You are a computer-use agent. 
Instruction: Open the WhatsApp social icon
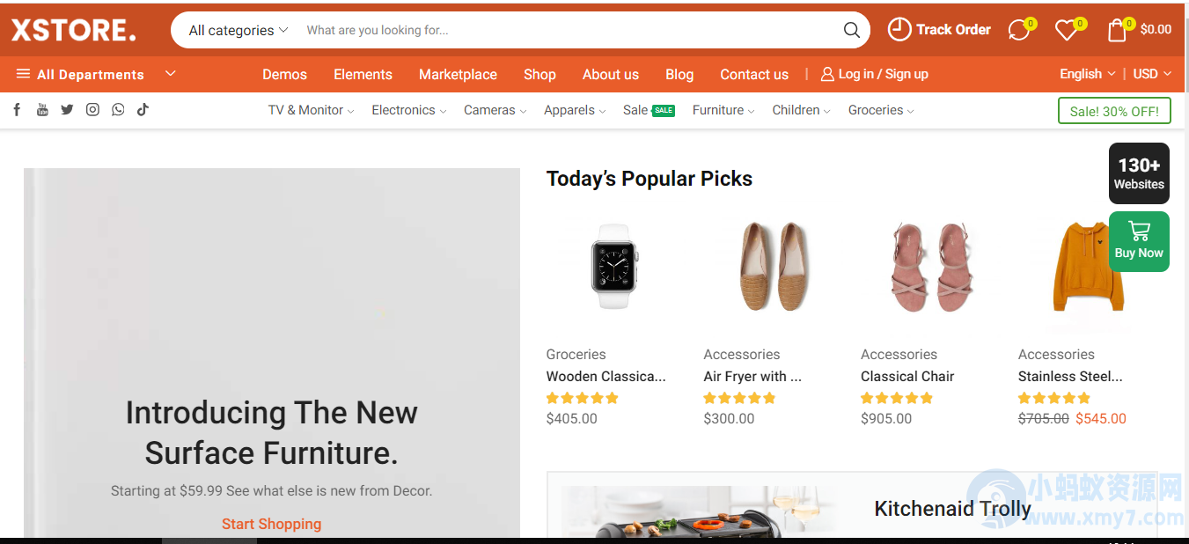[x=117, y=109]
